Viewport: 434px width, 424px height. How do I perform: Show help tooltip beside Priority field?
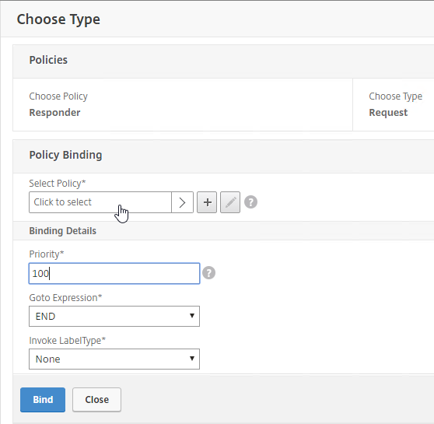click(208, 273)
